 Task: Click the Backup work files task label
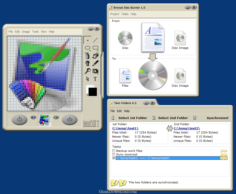(x=129, y=151)
